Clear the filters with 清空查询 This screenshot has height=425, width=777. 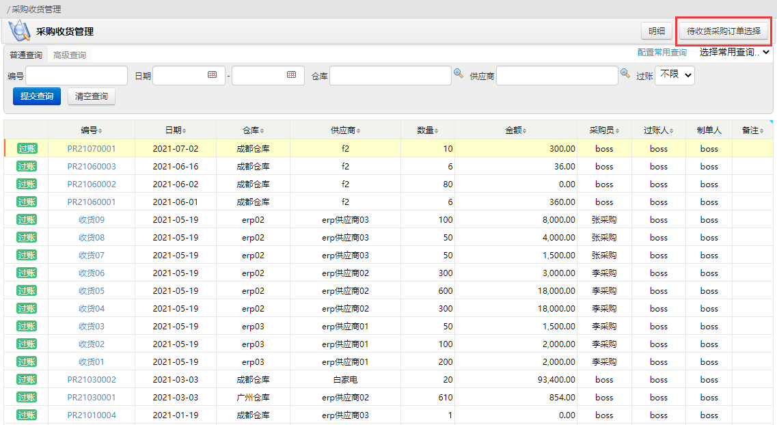tap(91, 96)
